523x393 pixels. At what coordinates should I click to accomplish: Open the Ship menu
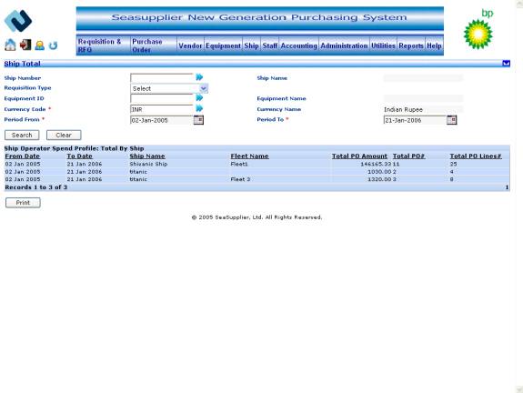251,45
